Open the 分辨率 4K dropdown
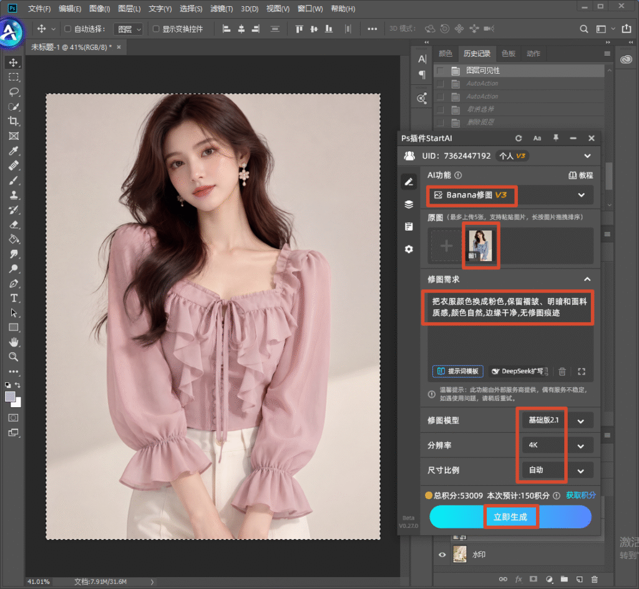Screen dimensions: 639x589 (x=557, y=445)
